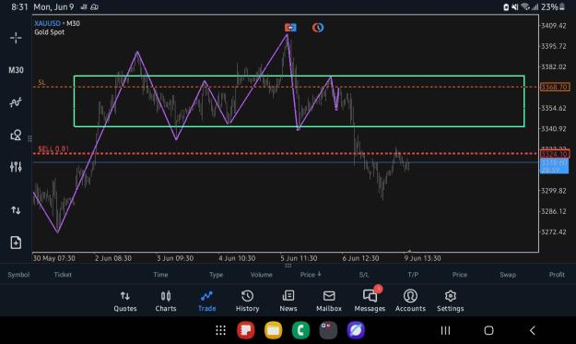The image size is (576, 344).
Task: Open the indicators list icon
Action: click(x=16, y=102)
